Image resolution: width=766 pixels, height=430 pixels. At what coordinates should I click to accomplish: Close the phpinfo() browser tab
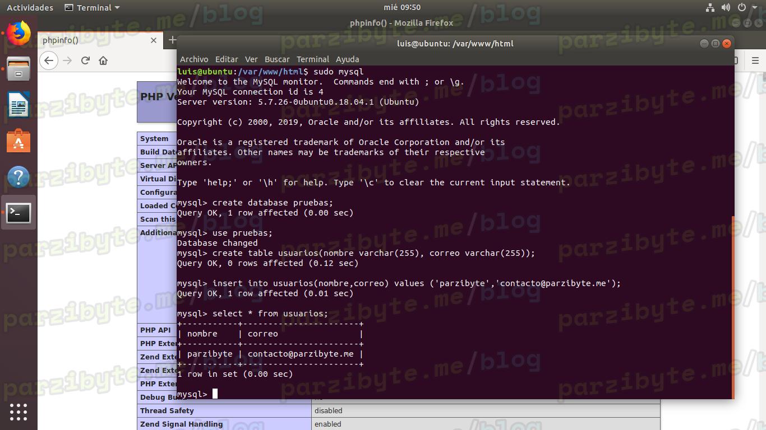(154, 40)
